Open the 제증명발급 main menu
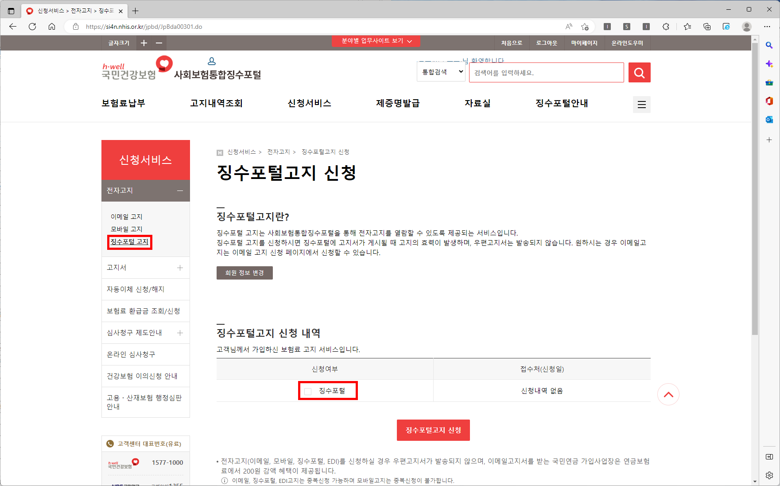This screenshot has height=486, width=780. (398, 103)
